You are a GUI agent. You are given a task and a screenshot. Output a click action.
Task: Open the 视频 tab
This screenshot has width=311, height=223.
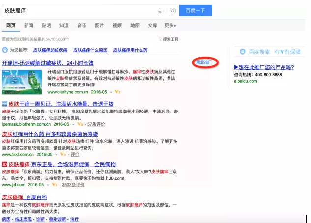point(117,25)
